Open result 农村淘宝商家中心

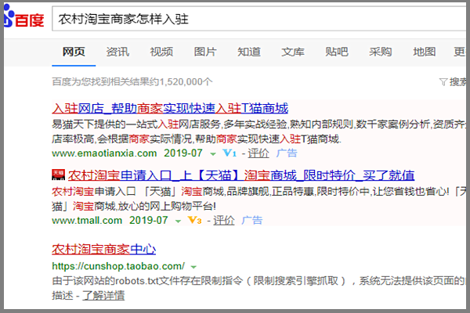(104, 249)
